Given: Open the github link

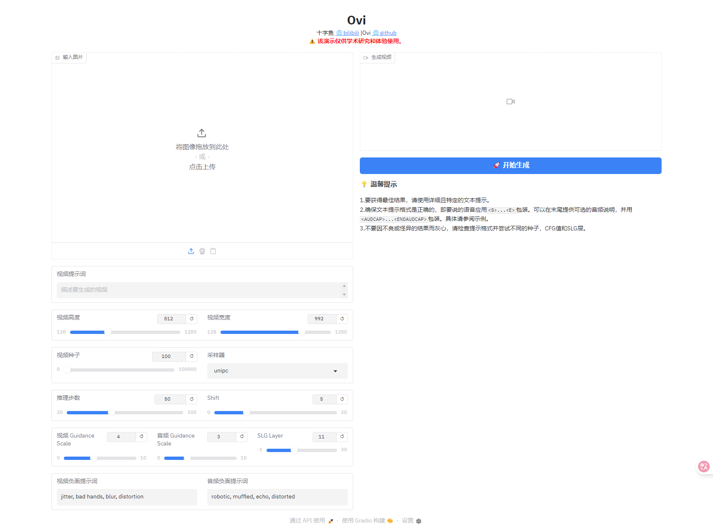Looking at the screenshot, I should pyautogui.click(x=388, y=33).
